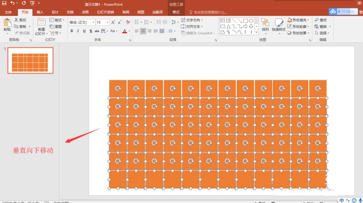Image resolution: width=363 pixels, height=203 pixels.
Task: Align text right
Action: click(149, 31)
